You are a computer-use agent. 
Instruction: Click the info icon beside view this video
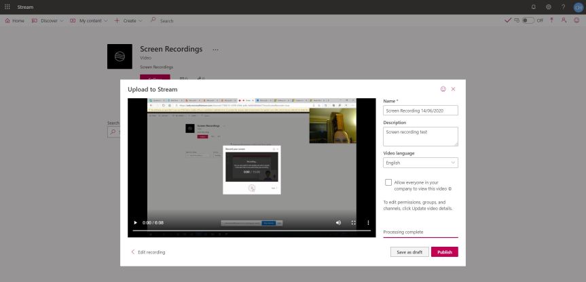[x=450, y=188]
